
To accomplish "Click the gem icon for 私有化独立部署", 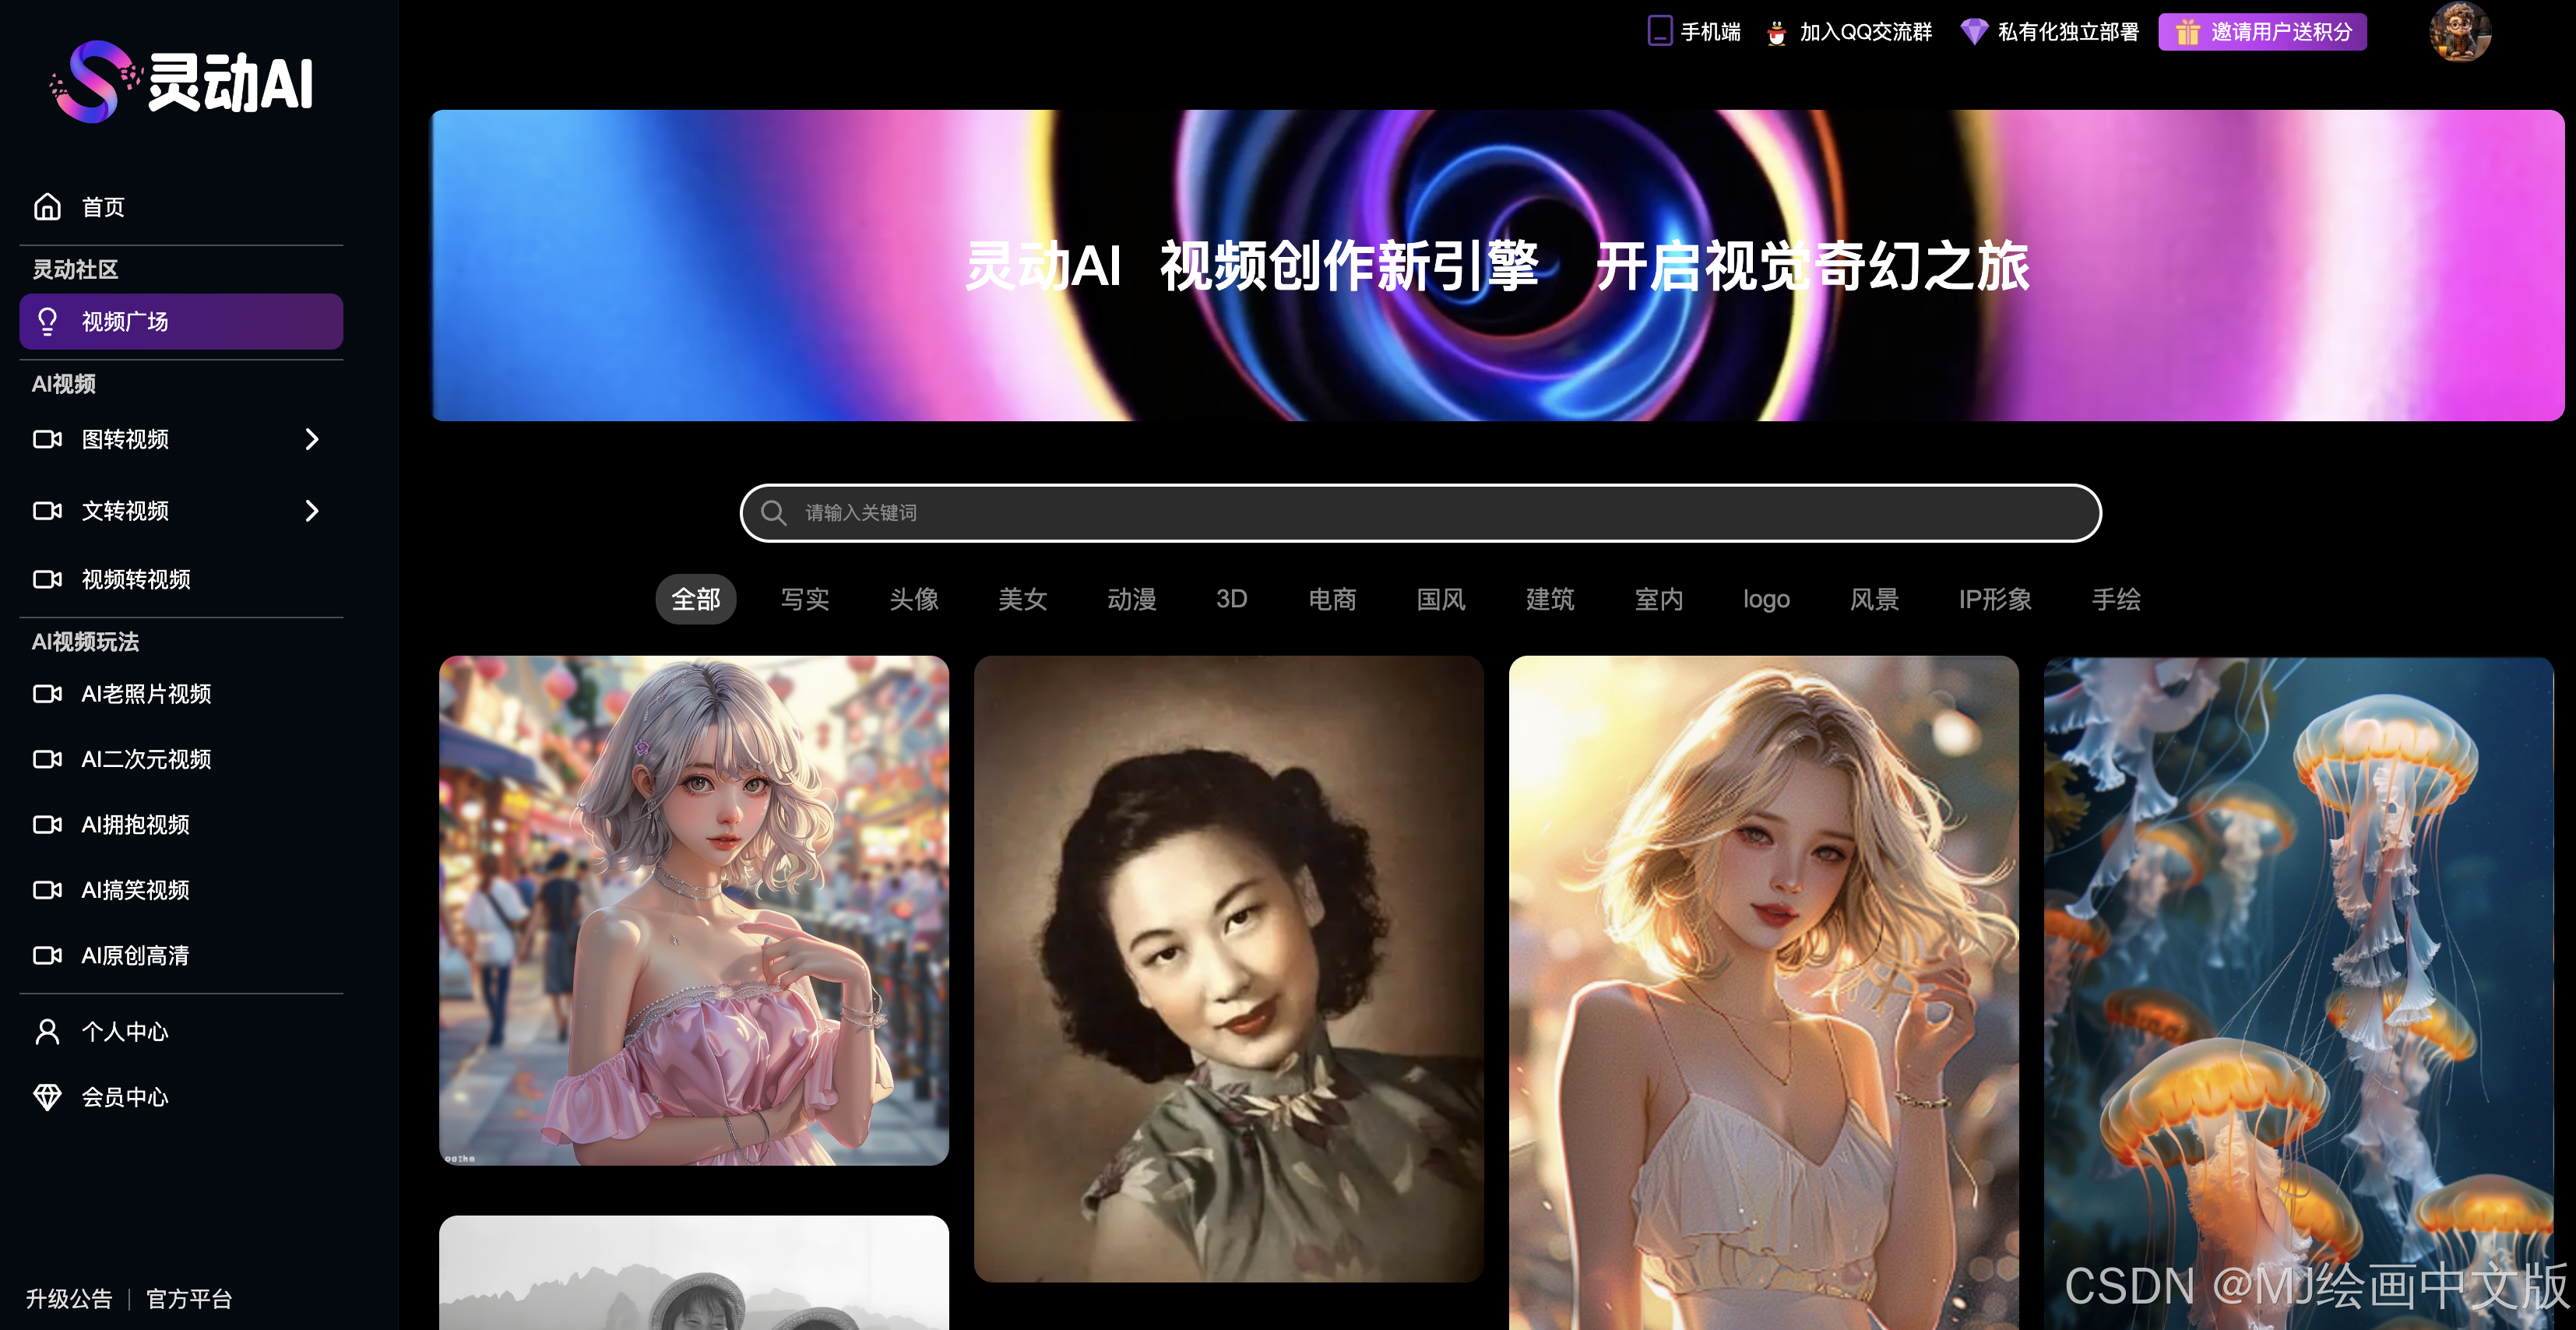I will [1973, 32].
